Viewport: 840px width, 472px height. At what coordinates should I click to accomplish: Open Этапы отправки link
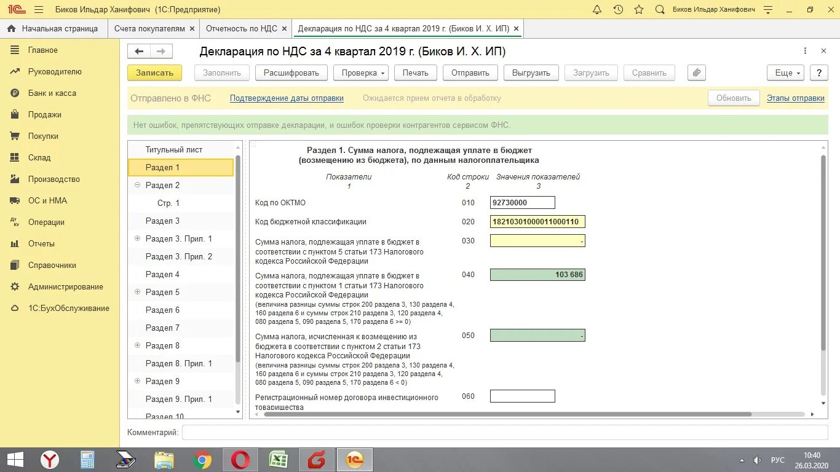(796, 98)
